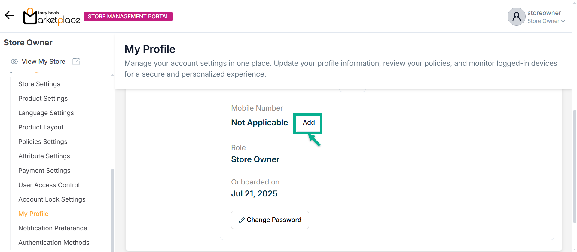Click the Torry Harris Marketplace logo
Image resolution: width=577 pixels, height=252 pixels.
click(x=52, y=16)
